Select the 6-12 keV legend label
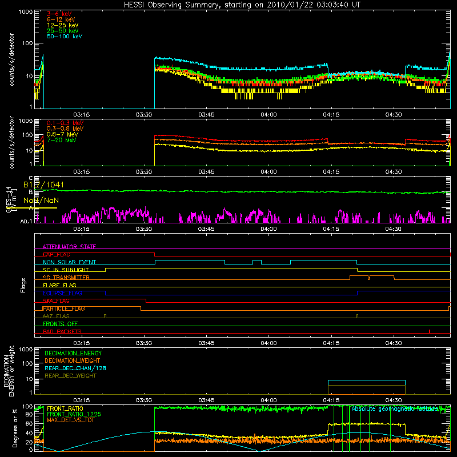This screenshot has width=457, height=457. point(61,19)
